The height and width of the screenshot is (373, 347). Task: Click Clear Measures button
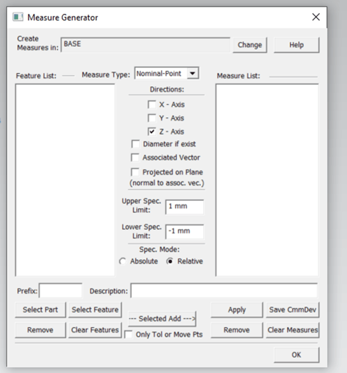[293, 330]
